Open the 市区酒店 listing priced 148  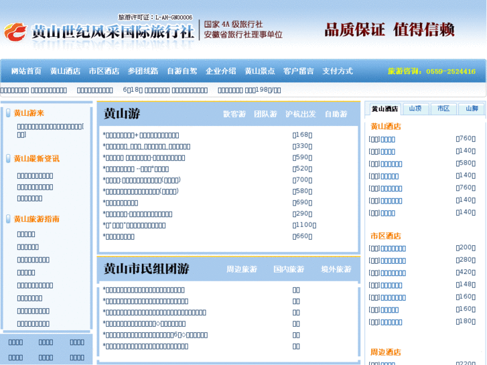pyautogui.click(x=391, y=285)
